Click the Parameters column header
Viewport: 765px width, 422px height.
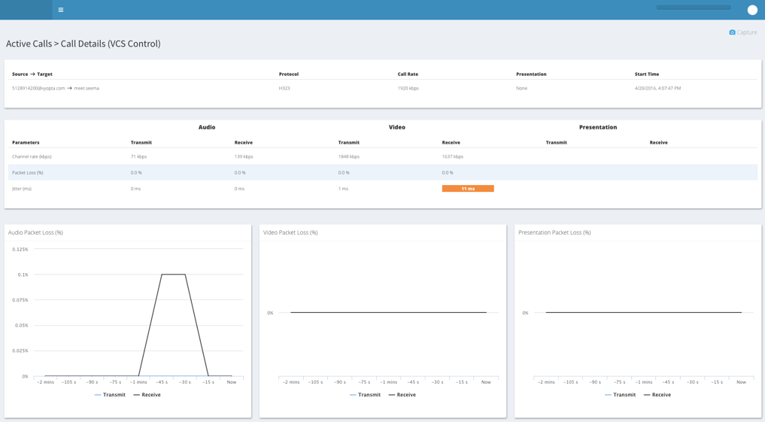[x=26, y=142]
